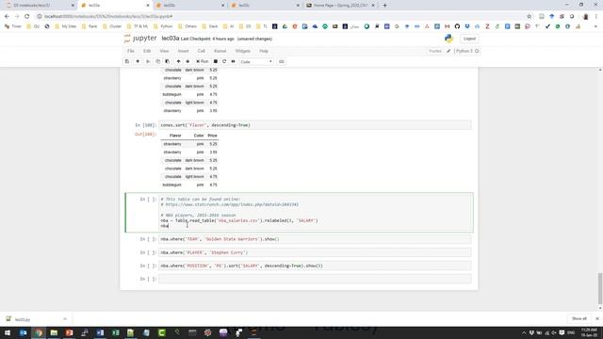Click the Price column header in output
This screenshot has width=603, height=339.
pyautogui.click(x=212, y=136)
